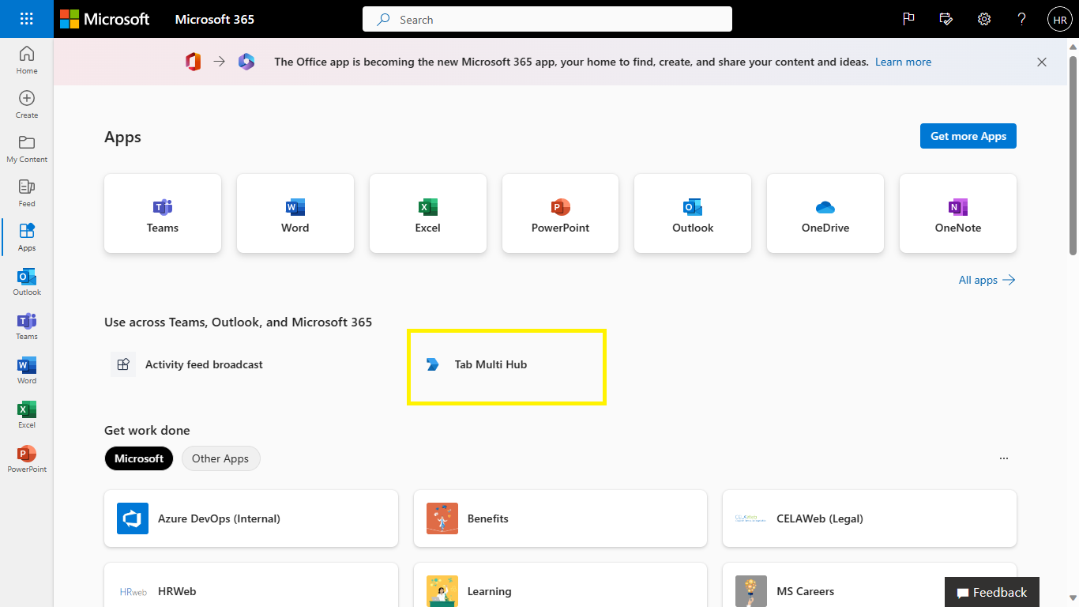Screen dimensions: 1079x607
Task: Open the PowerPoint app tile
Action: coord(560,213)
